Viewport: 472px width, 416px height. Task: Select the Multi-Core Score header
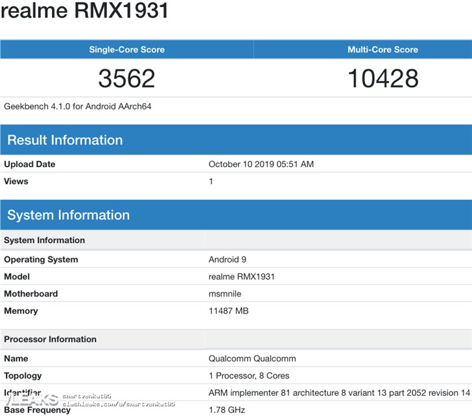pos(383,49)
